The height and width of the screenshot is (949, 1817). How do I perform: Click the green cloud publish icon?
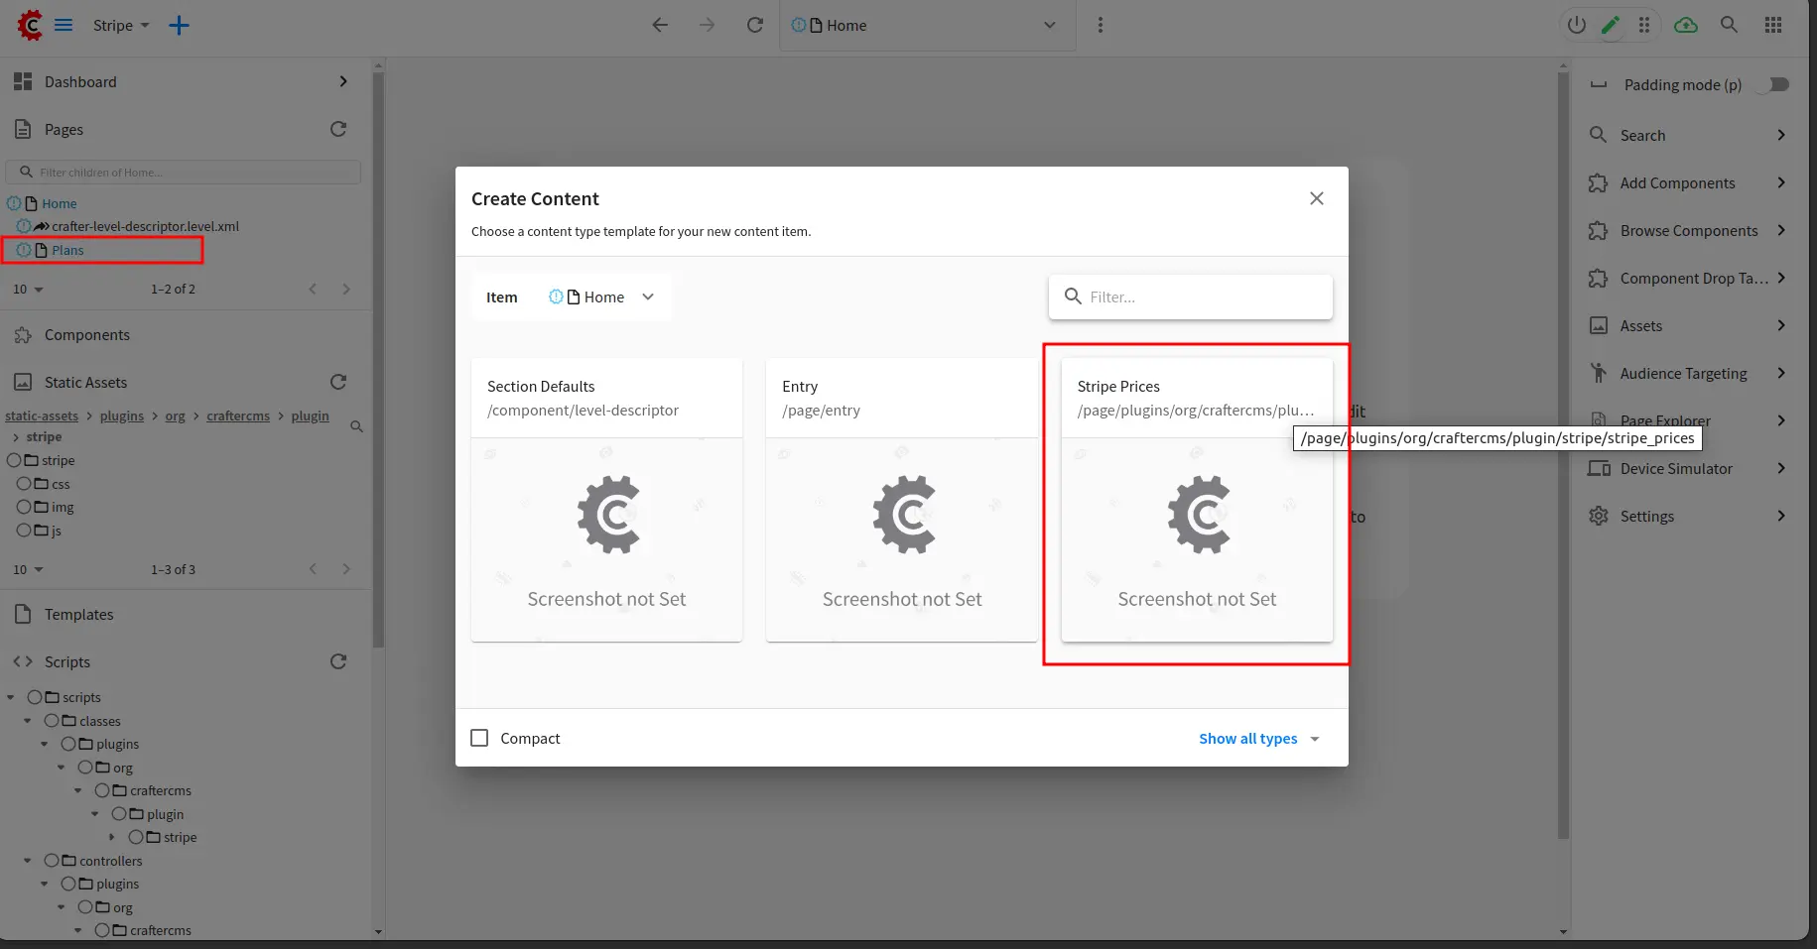pos(1685,25)
